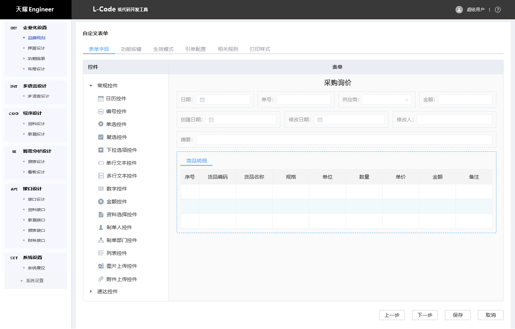Choose the radio control (单选控件) item
The width and height of the screenshot is (515, 329).
116,124
